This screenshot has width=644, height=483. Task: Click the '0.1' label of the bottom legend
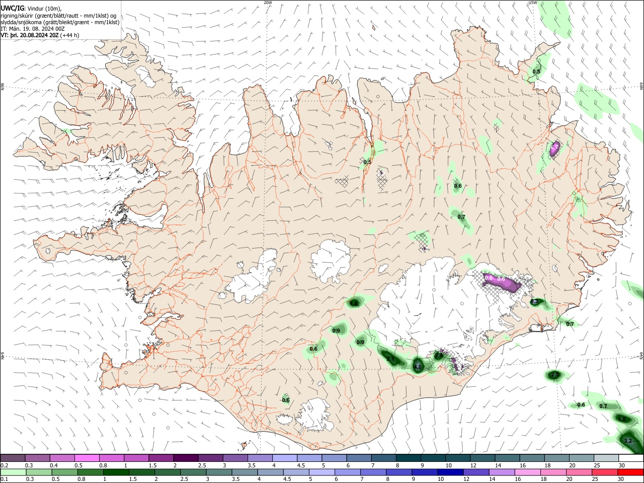(5, 479)
